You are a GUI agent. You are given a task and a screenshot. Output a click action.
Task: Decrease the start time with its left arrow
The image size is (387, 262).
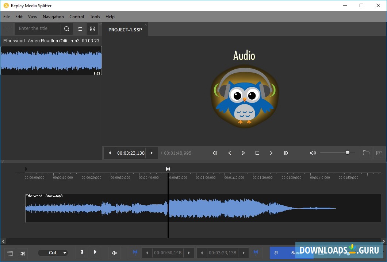[146, 253]
